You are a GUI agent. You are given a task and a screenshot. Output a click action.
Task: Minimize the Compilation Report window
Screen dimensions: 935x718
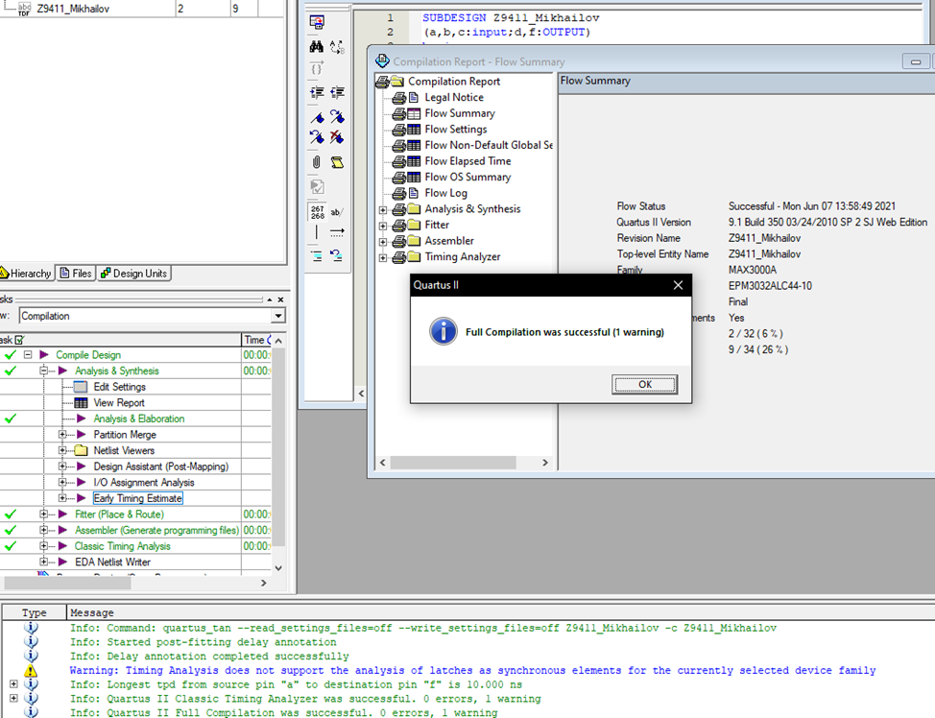pyautogui.click(x=916, y=61)
